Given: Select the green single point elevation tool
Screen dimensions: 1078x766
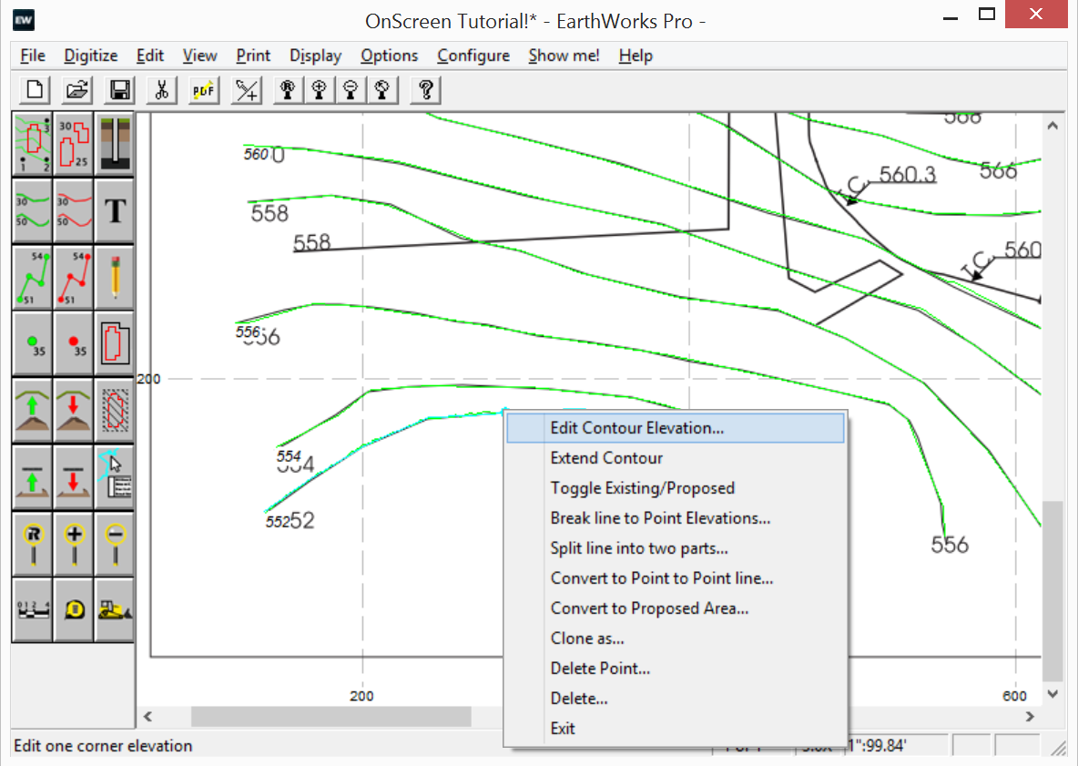Looking at the screenshot, I should click(x=32, y=343).
